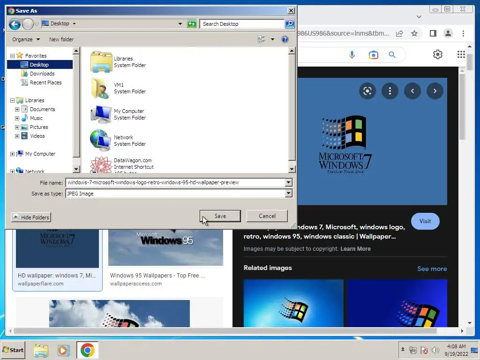Image resolution: width=480 pixels, height=360 pixels.
Task: Click the Forward arrow in Save As dialog
Action: (28, 24)
